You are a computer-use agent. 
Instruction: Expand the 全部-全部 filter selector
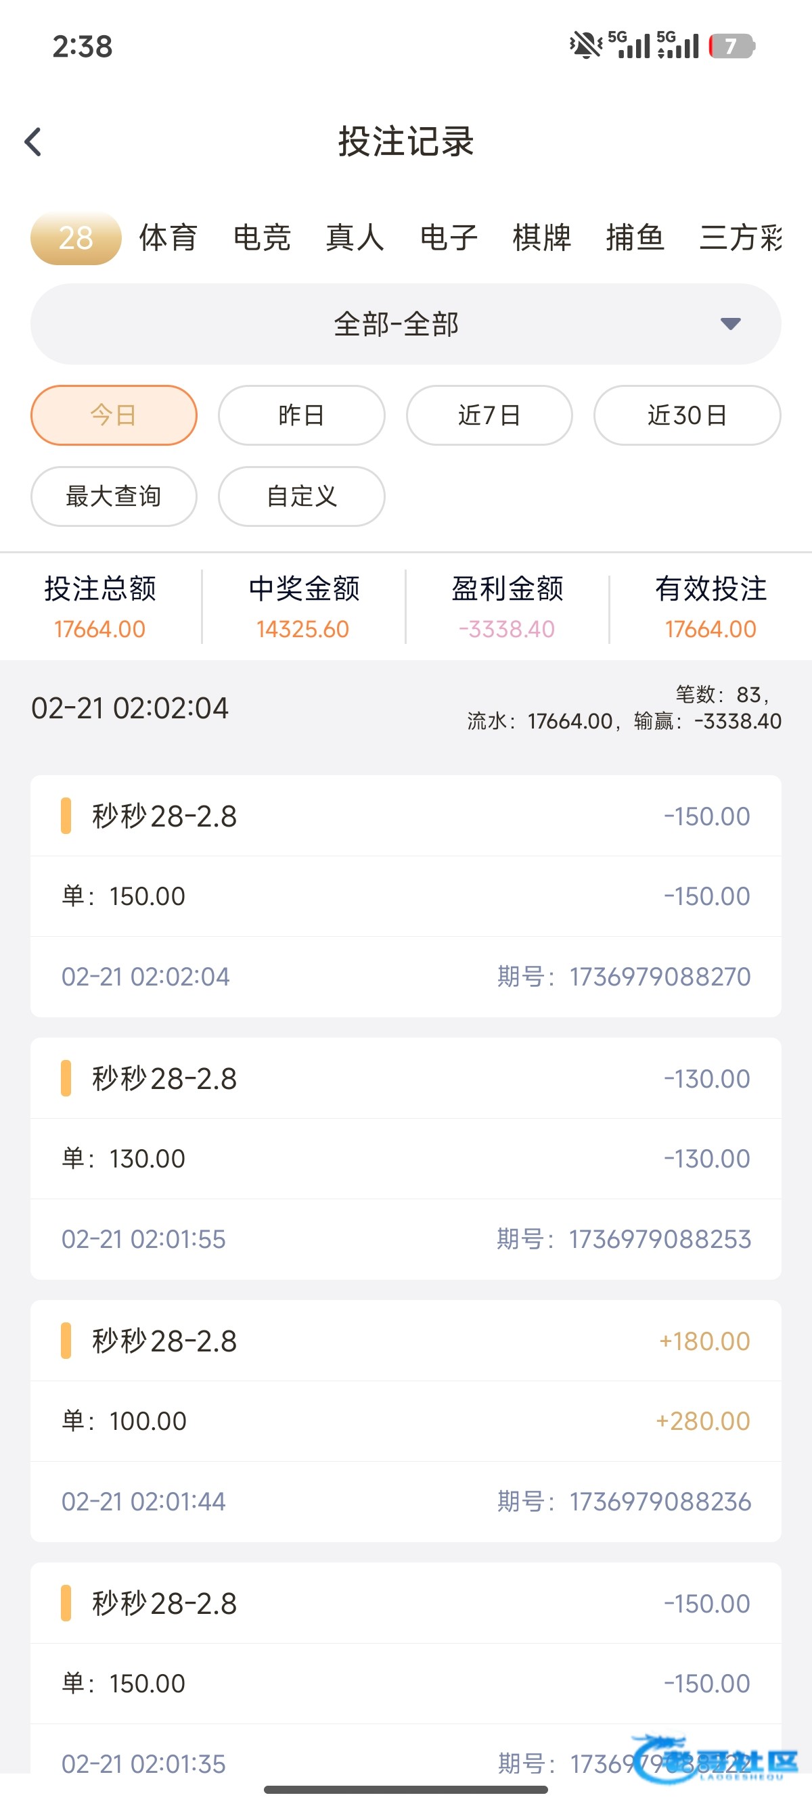[397, 324]
